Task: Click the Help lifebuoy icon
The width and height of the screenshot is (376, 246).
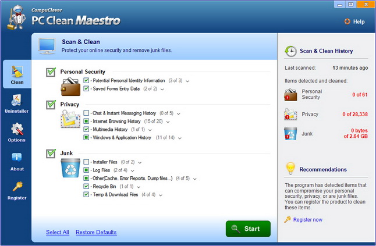Action: [x=347, y=22]
